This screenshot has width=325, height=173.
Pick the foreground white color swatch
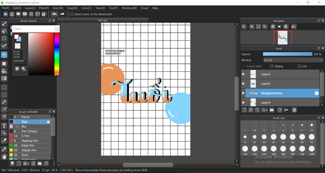pyautogui.click(x=17, y=37)
